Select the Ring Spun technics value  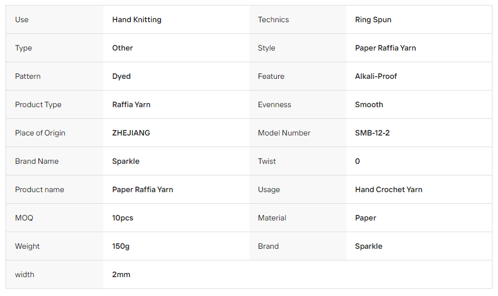click(x=373, y=19)
